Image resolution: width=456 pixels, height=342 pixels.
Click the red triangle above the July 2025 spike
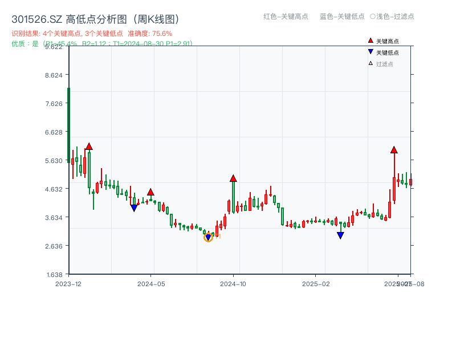[x=393, y=151]
